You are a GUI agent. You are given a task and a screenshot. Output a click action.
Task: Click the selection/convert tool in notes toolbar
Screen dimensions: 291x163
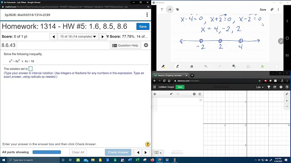[x=234, y=66]
